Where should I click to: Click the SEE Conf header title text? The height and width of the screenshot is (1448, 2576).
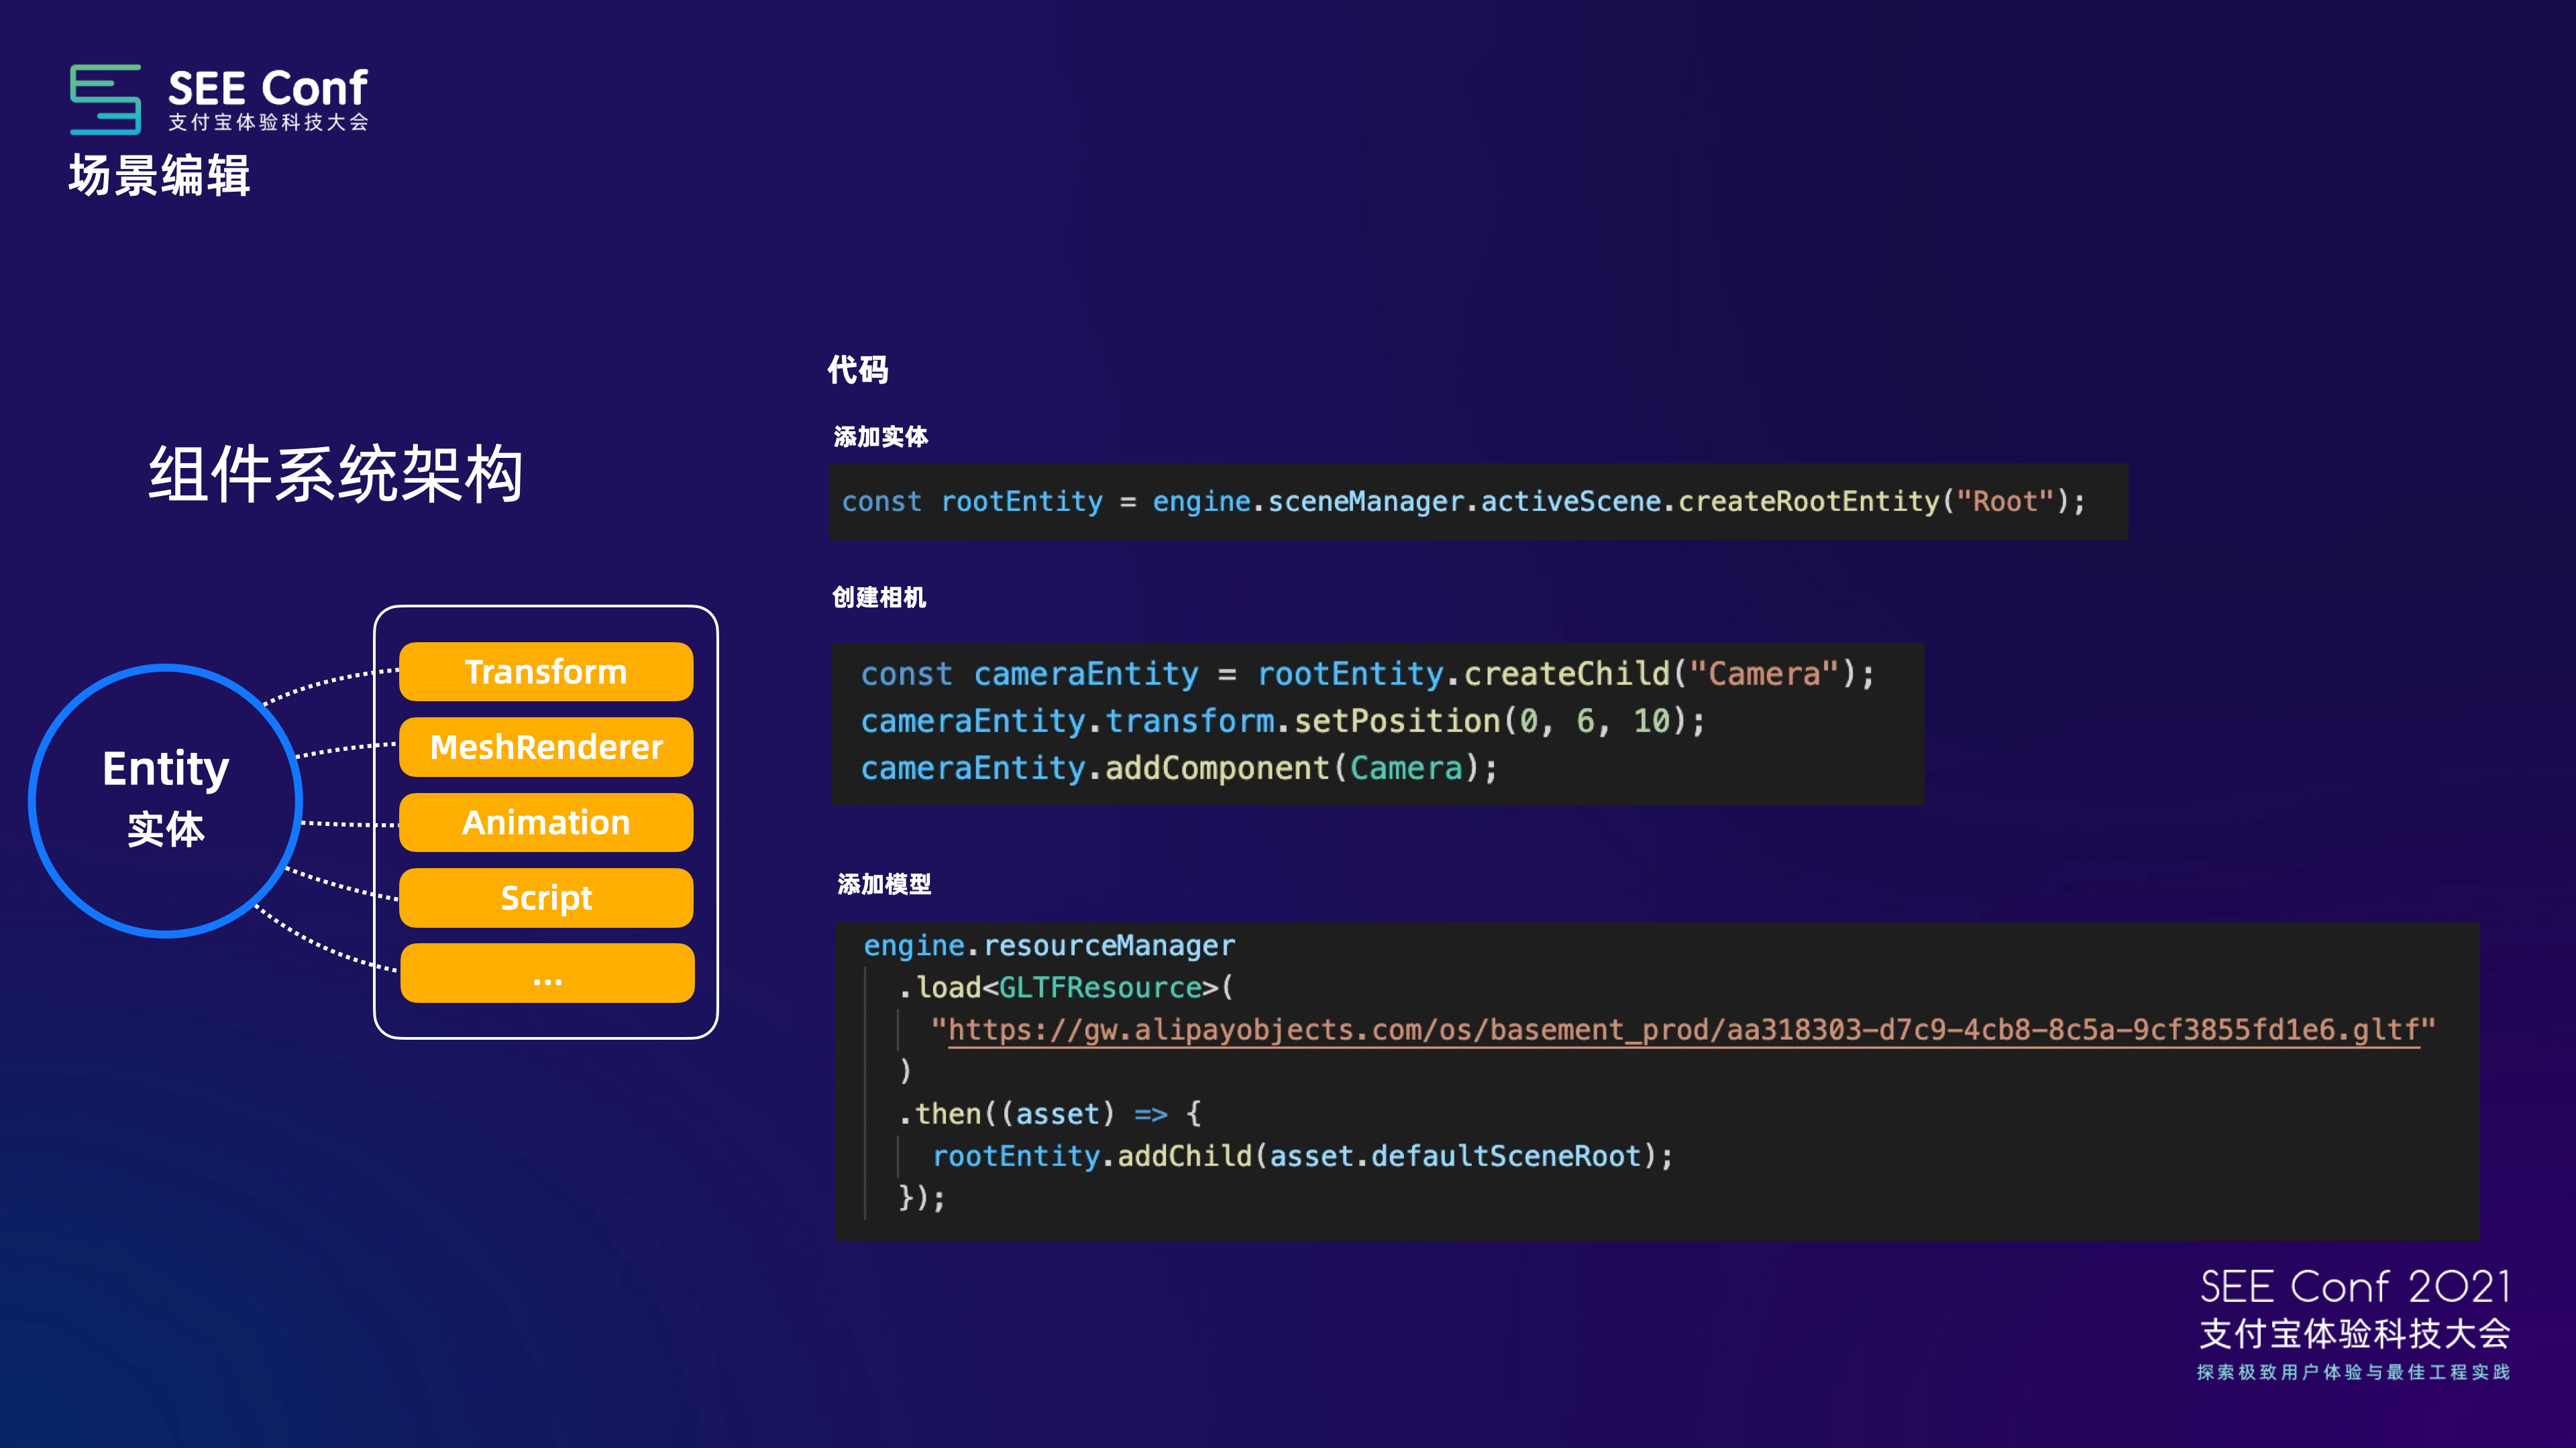tap(267, 88)
